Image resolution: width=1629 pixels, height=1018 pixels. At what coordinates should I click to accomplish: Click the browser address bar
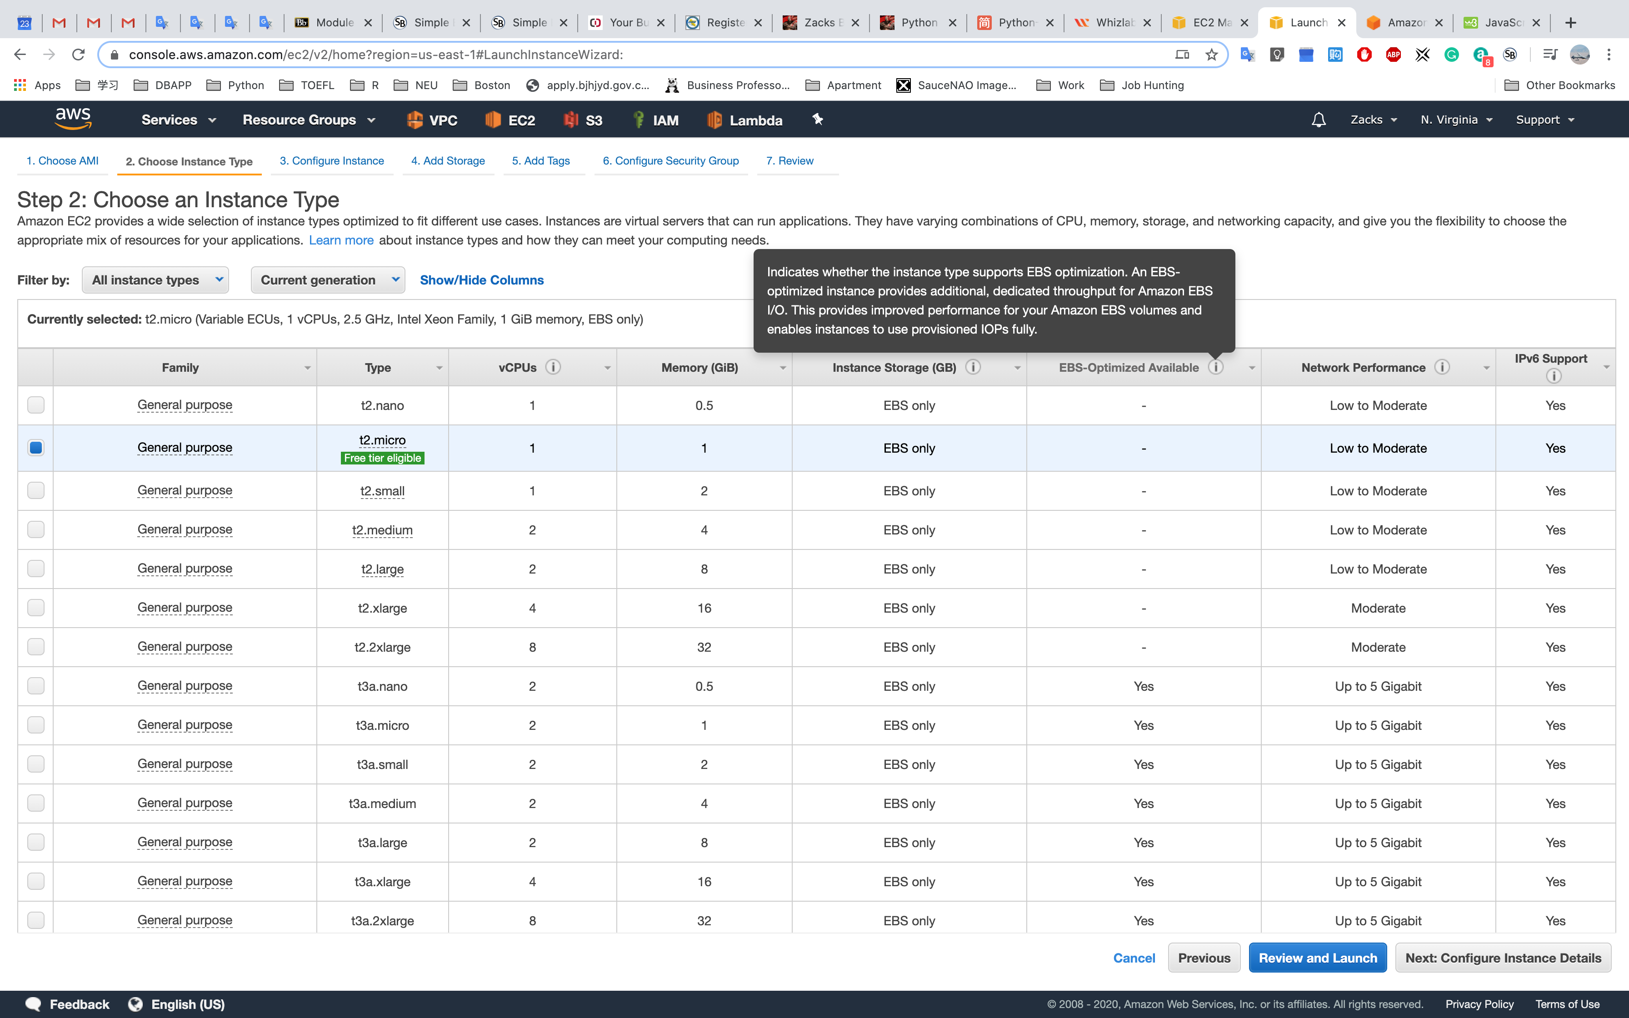tap(606, 55)
